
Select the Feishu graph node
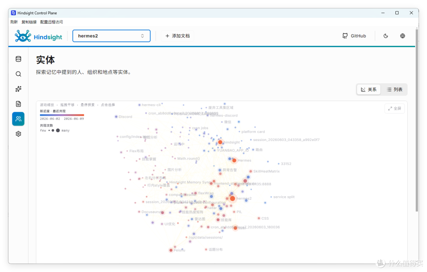[x=171, y=250]
